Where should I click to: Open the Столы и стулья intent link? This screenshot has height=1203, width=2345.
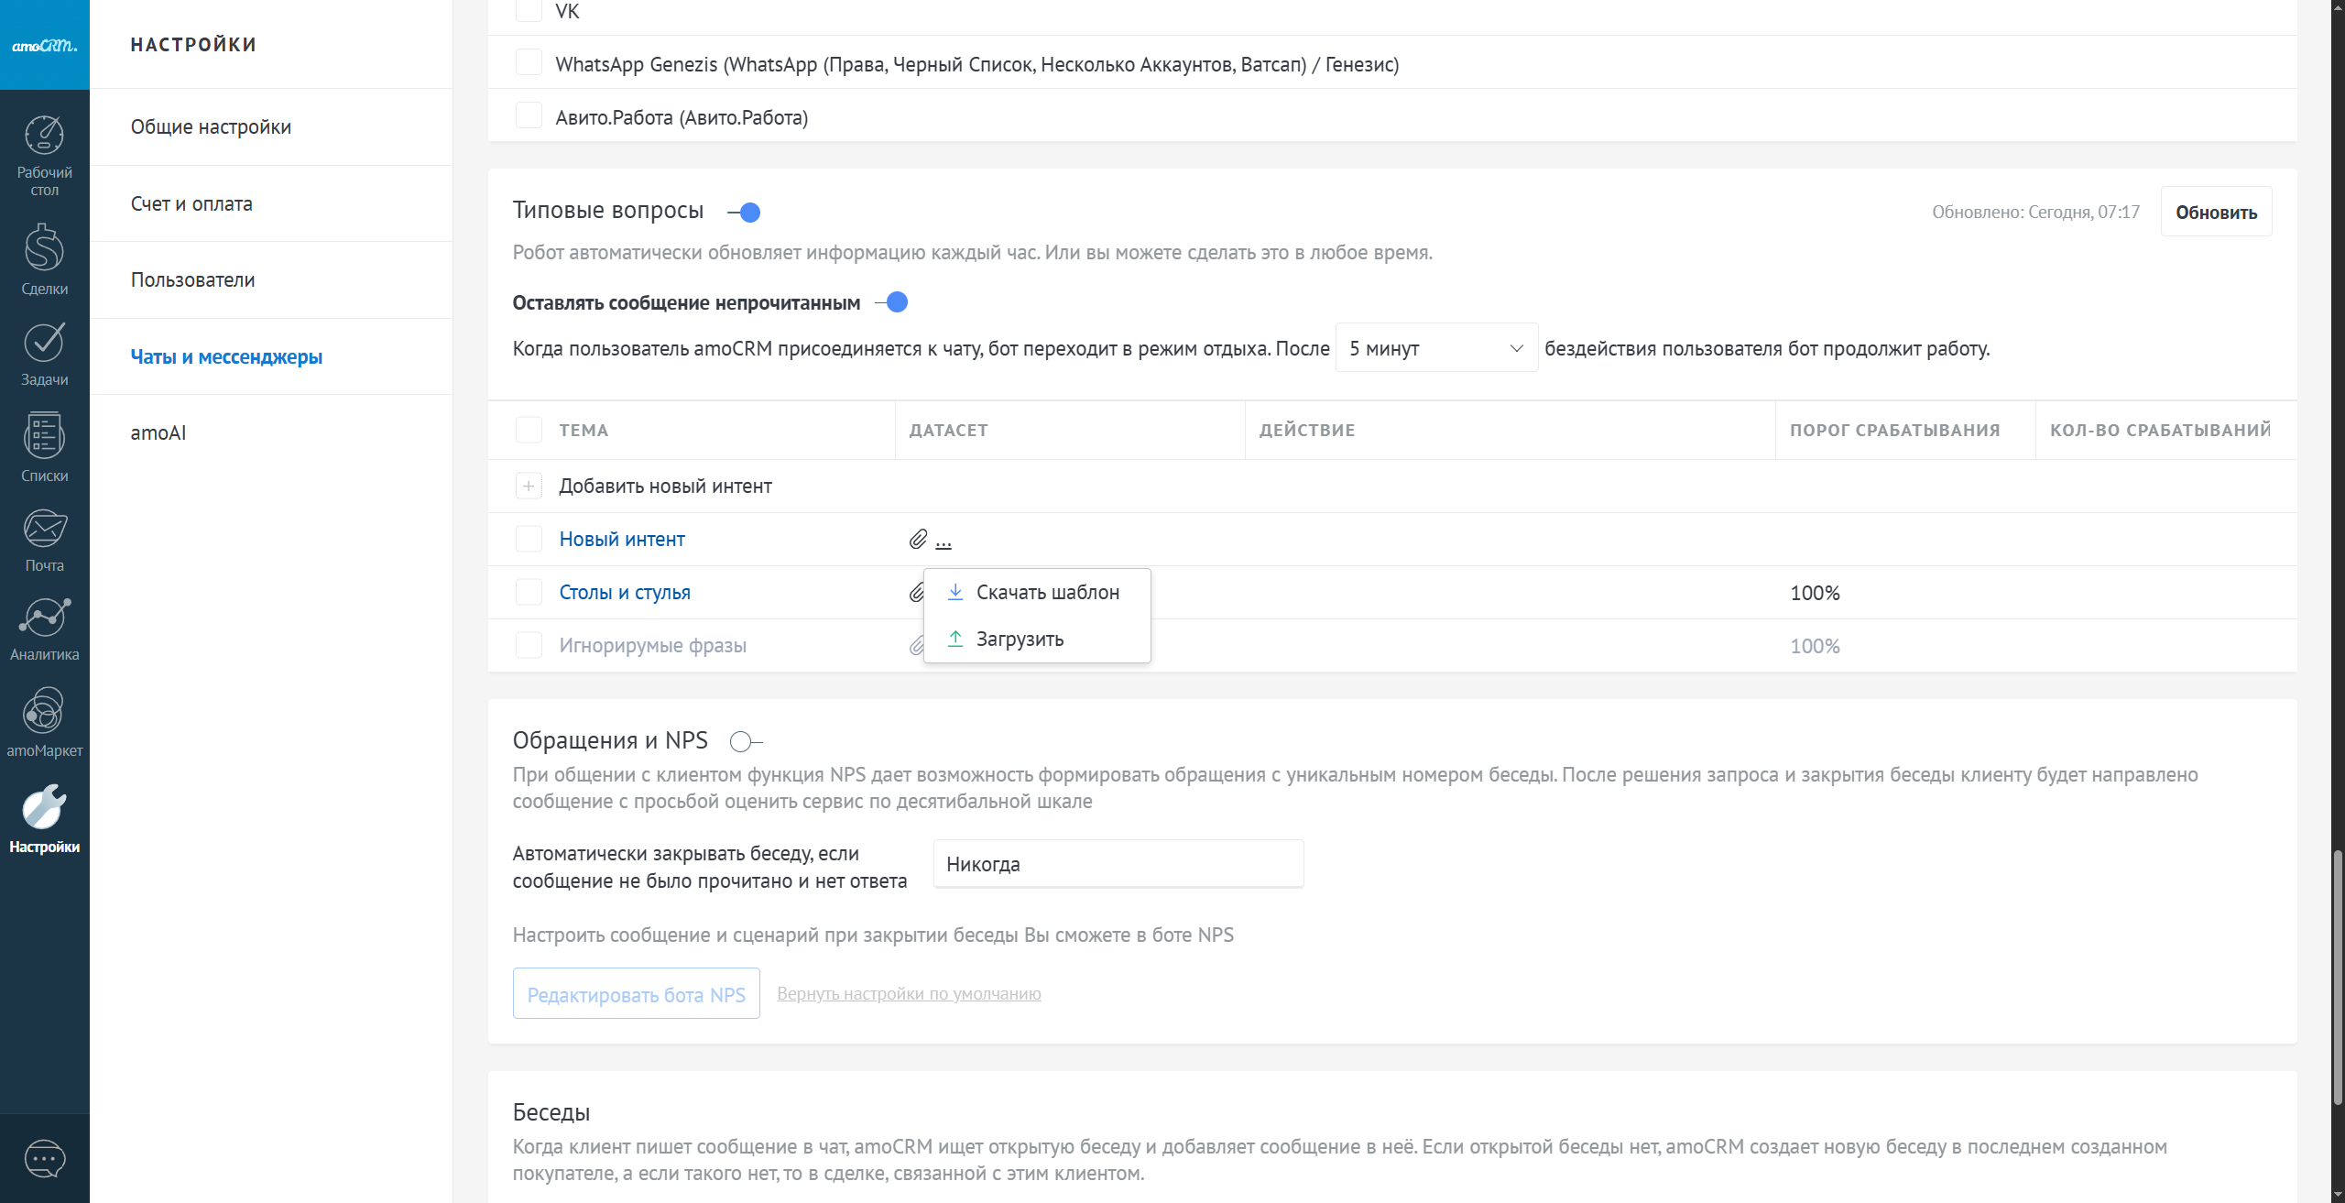(x=625, y=593)
